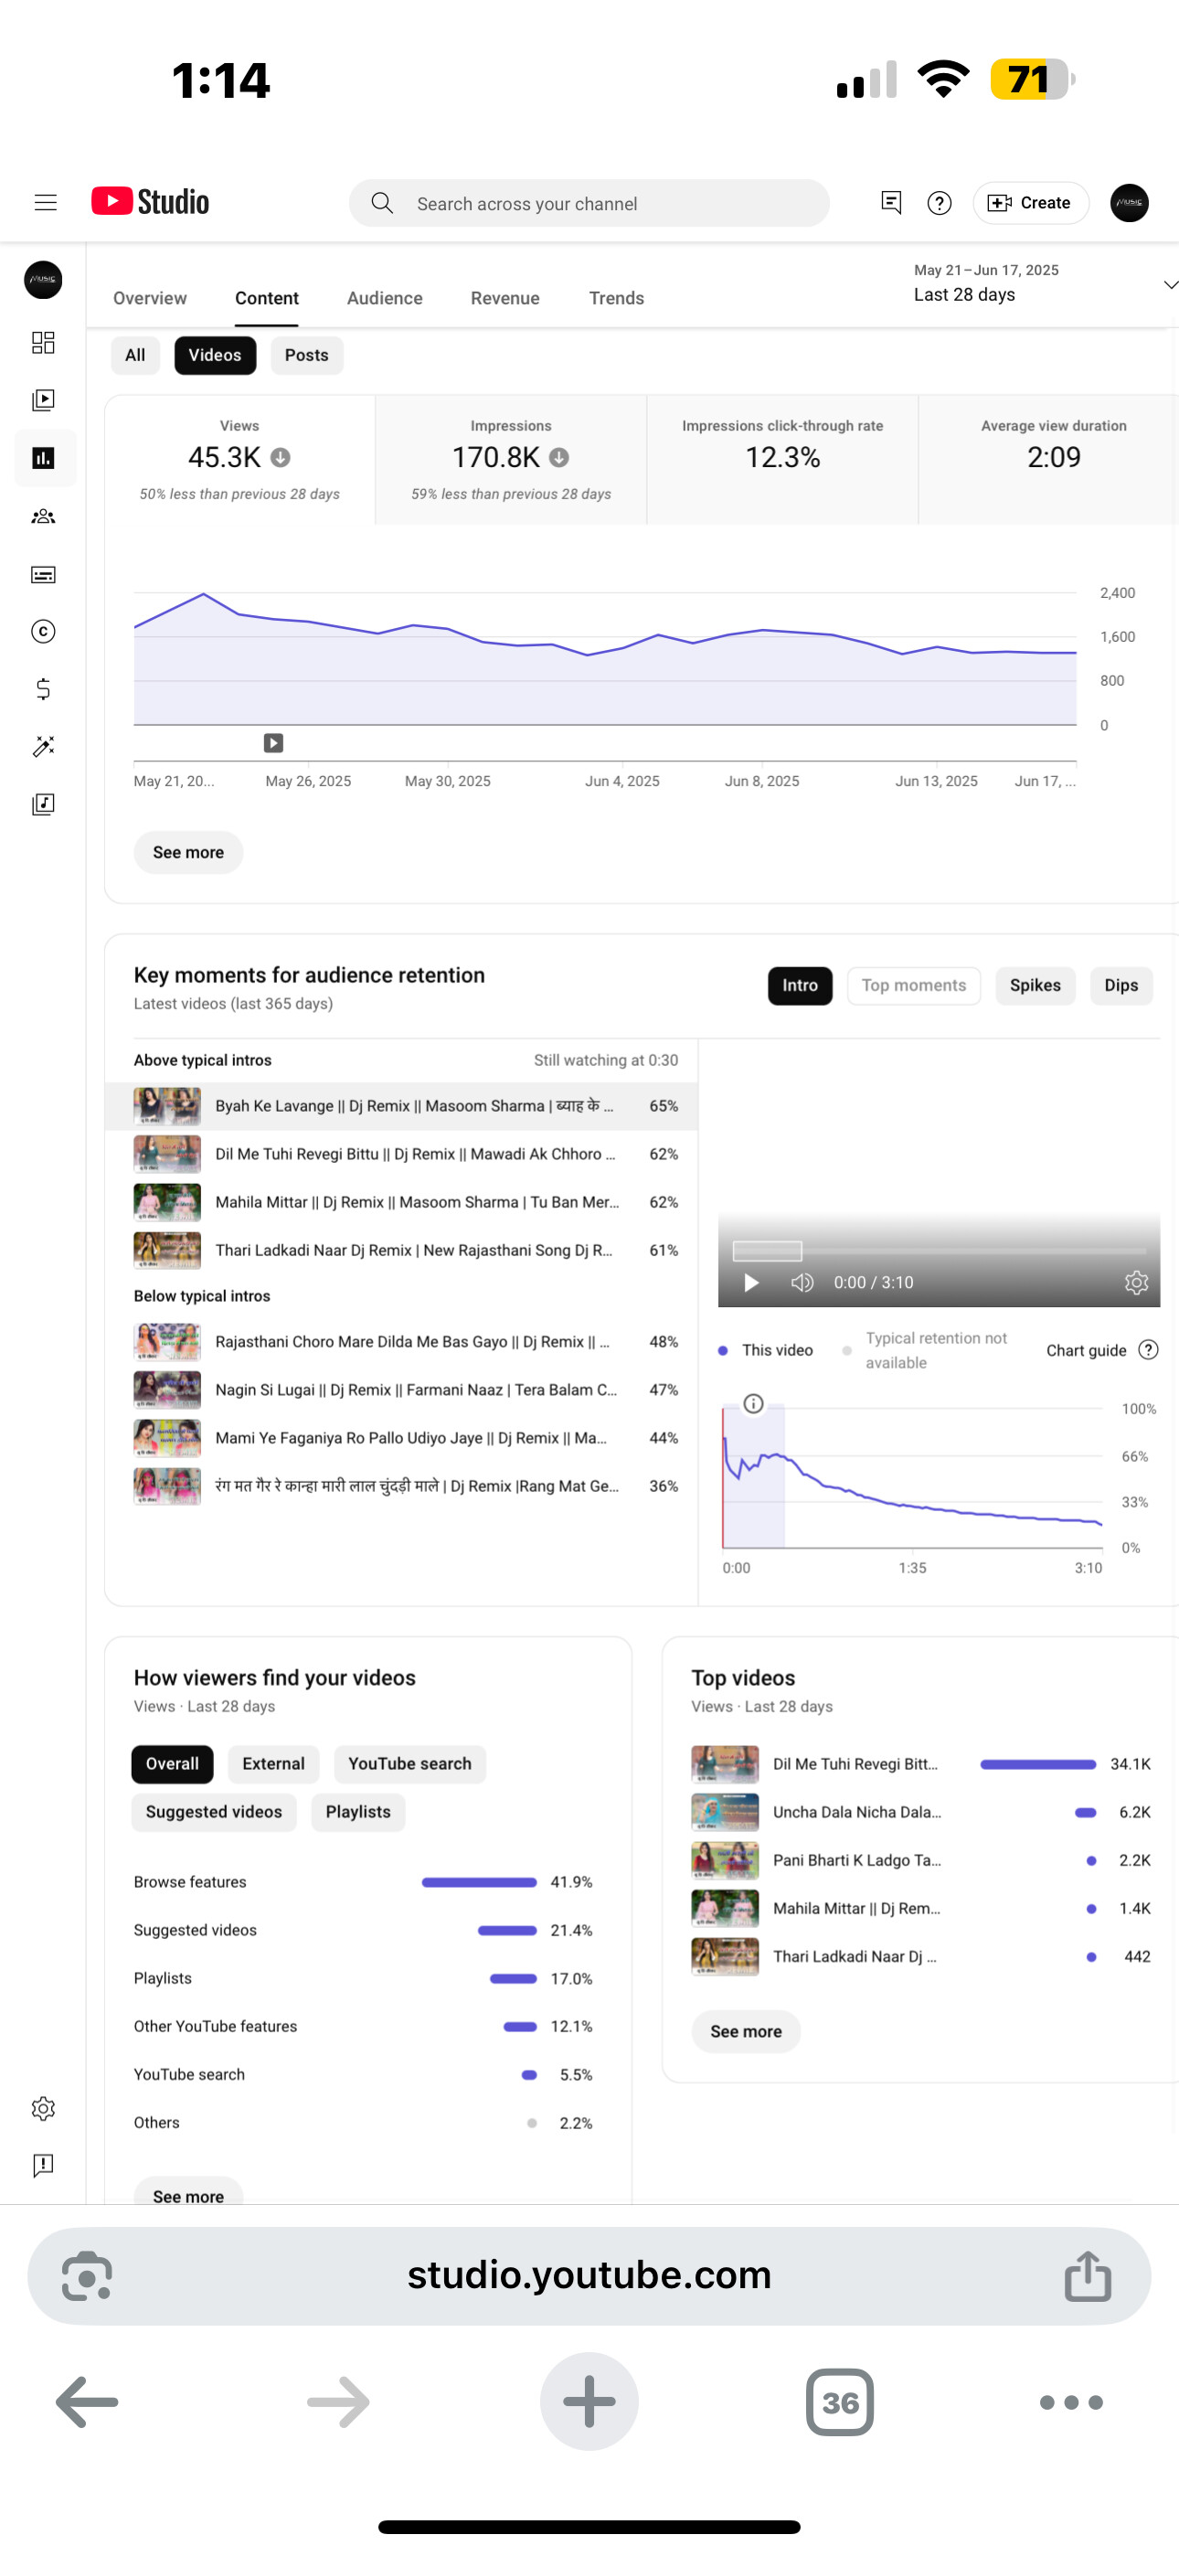Select the Dips key moments chip
1179x2556 pixels.
[x=1121, y=985]
